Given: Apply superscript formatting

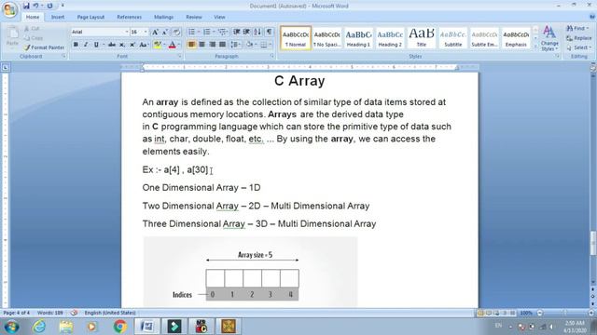Looking at the screenshot, I should pos(132,45).
